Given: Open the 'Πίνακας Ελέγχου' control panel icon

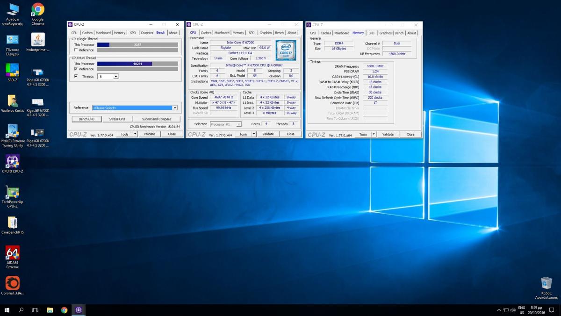Looking at the screenshot, I should point(13,44).
